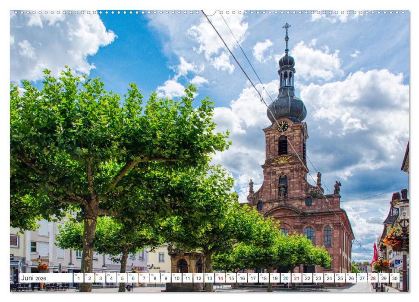Select Saturday 13 date cell
Image resolution: width=419 pixels, height=302 pixels.
209,278
